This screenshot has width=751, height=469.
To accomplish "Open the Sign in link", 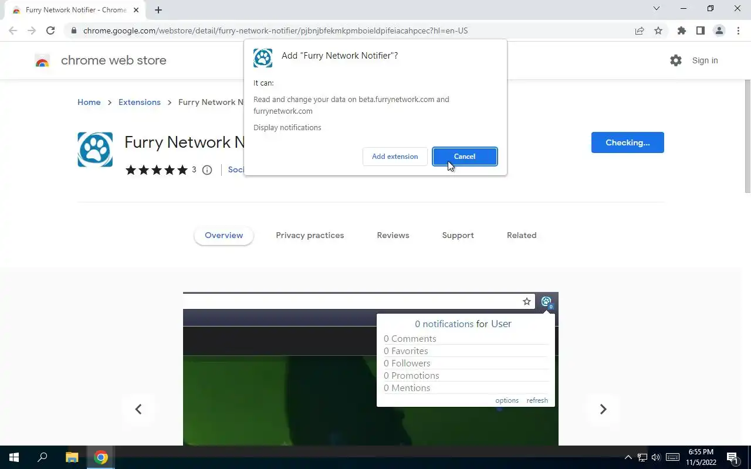I will click(x=705, y=60).
